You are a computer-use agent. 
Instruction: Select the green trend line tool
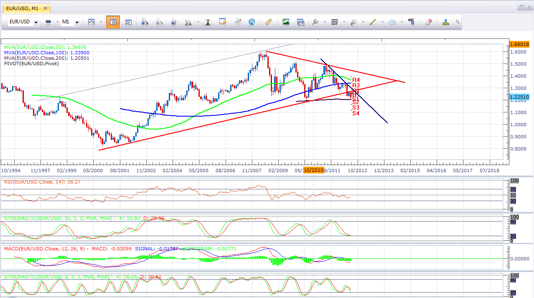[373, 22]
